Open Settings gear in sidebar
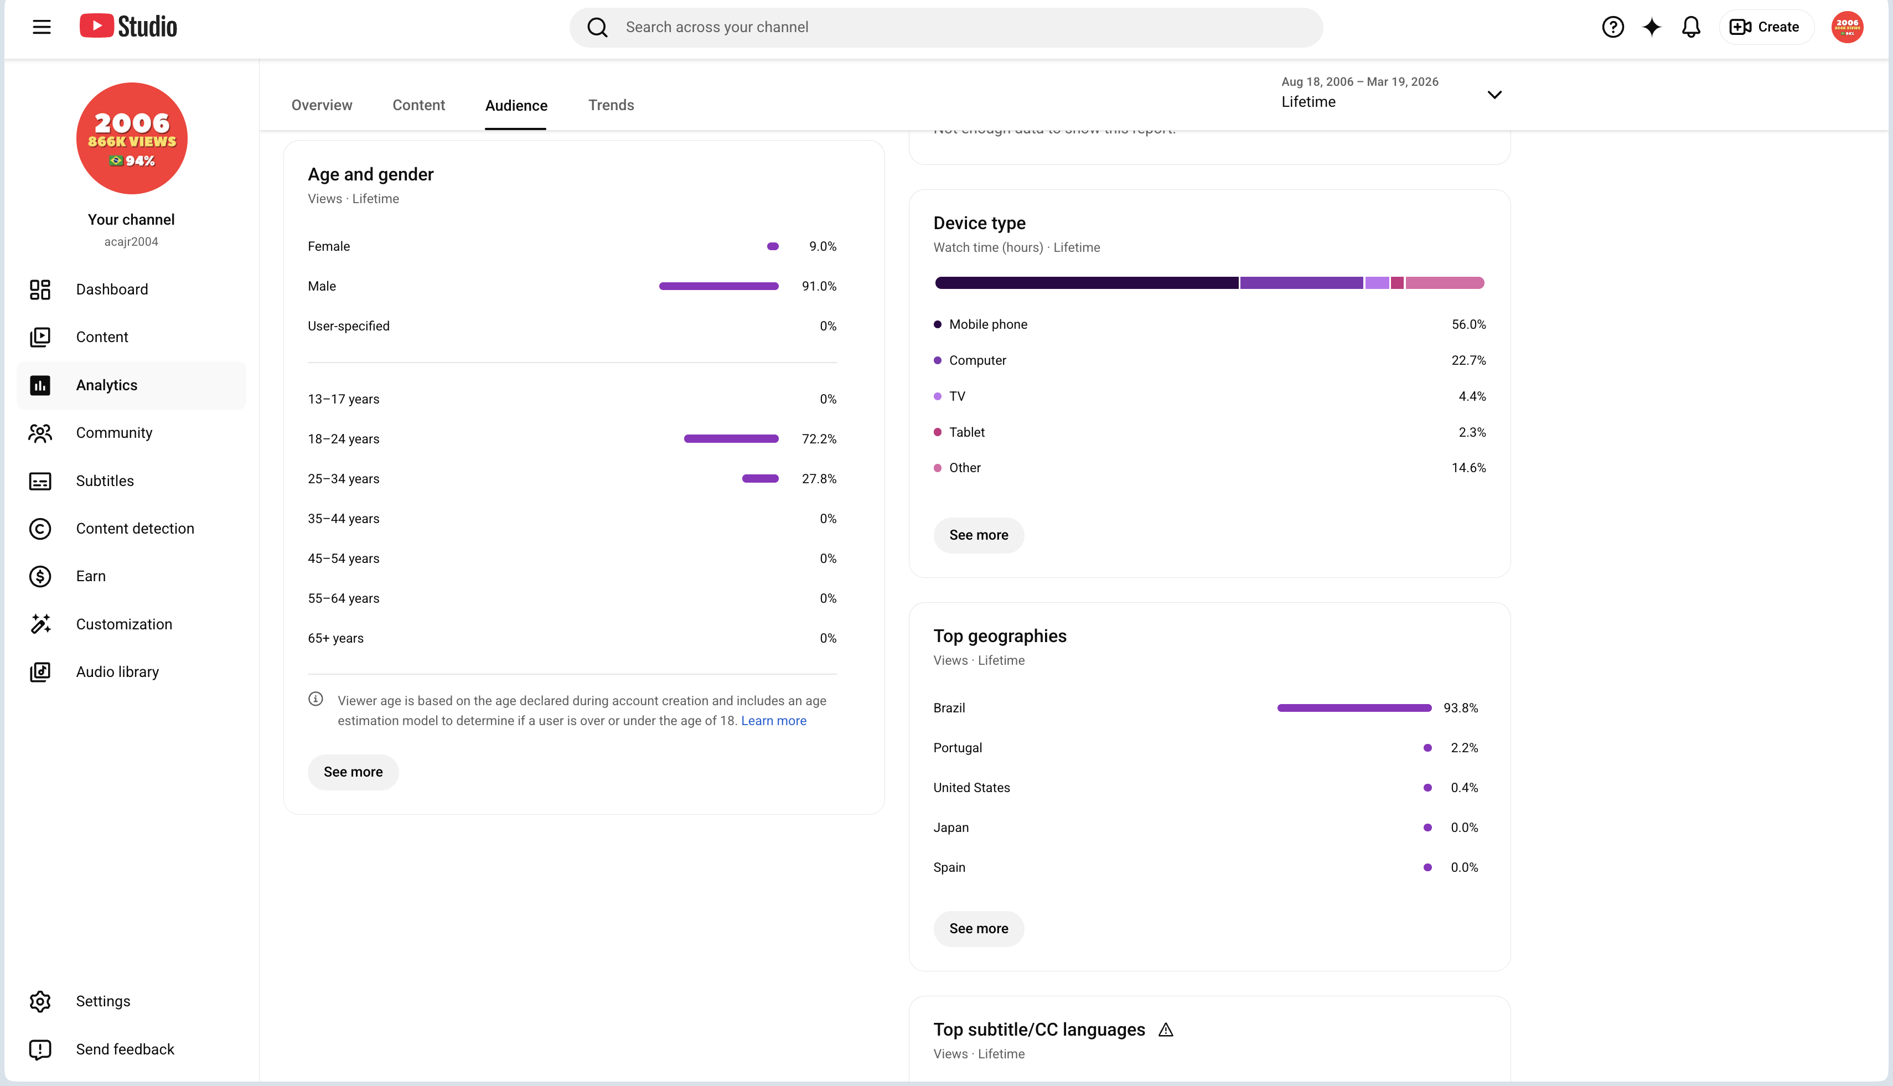 tap(40, 1001)
